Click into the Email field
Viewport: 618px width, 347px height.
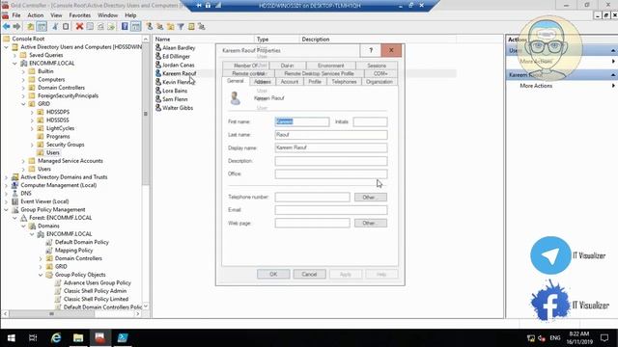click(x=331, y=210)
